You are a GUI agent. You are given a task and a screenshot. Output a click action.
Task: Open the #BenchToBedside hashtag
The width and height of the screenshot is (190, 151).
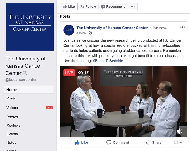click(108, 61)
